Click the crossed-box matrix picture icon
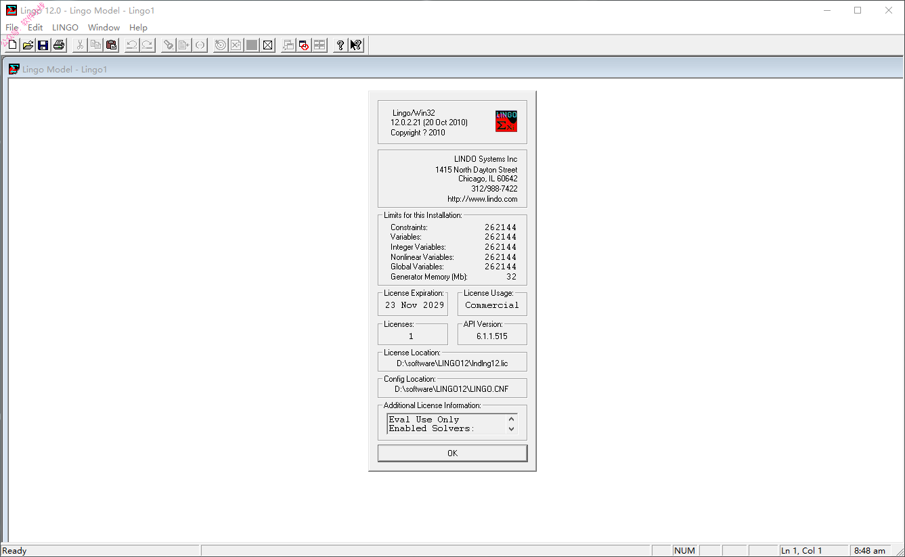Screen dimensions: 905x557 click(x=267, y=45)
